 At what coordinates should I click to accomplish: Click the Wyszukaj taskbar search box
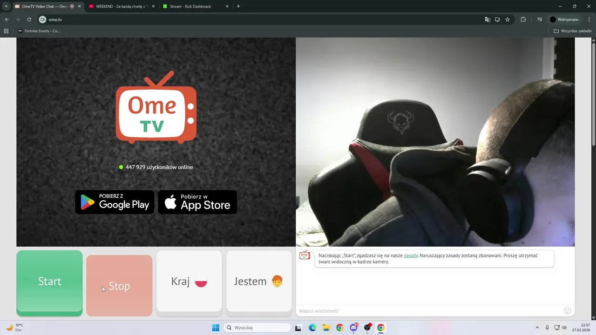pos(257,328)
